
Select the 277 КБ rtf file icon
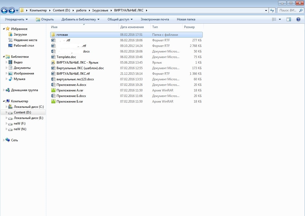coord(53,40)
